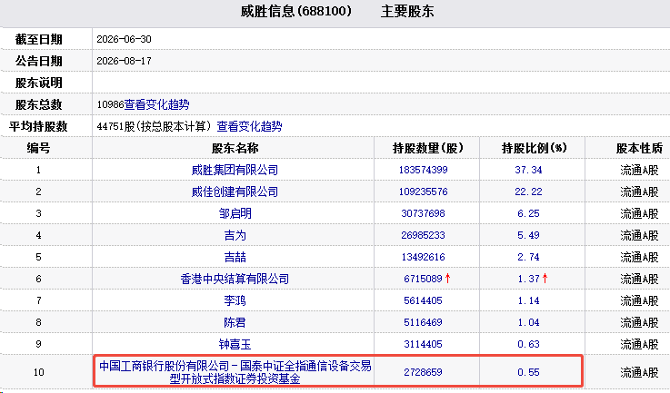Click share count 30737698
The image size is (670, 393).
pos(423,213)
